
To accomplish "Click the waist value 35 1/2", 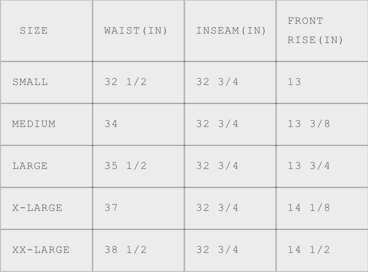I will tap(126, 166).
